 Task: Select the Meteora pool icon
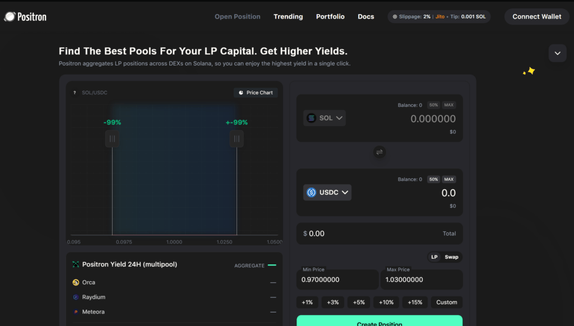(76, 311)
